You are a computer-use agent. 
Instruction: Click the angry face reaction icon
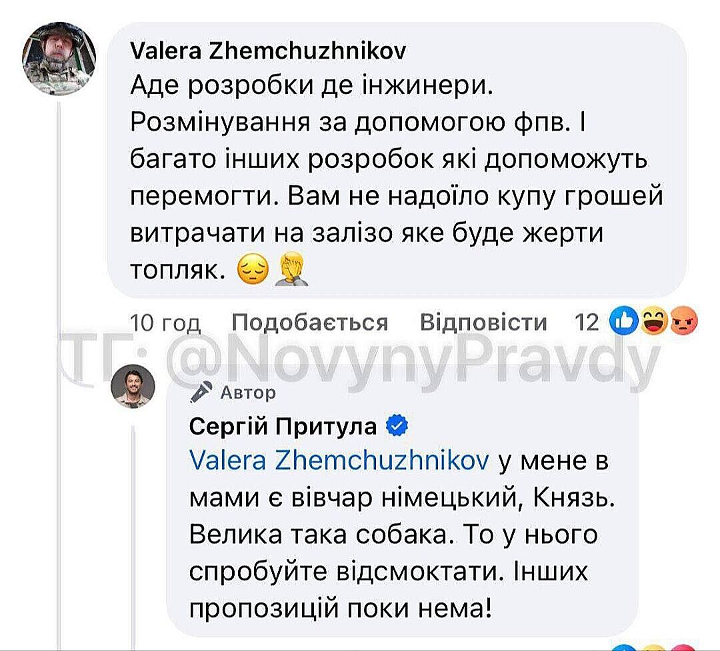[x=683, y=323]
